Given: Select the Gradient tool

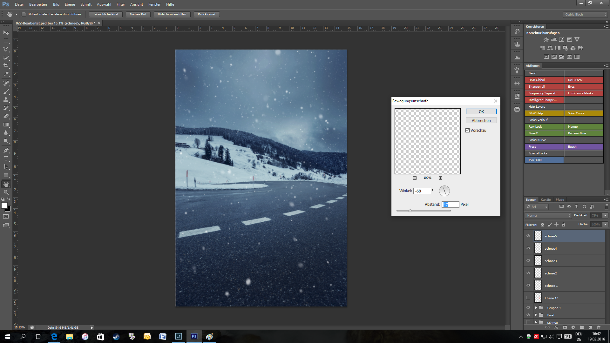Looking at the screenshot, I should pyautogui.click(x=6, y=124).
